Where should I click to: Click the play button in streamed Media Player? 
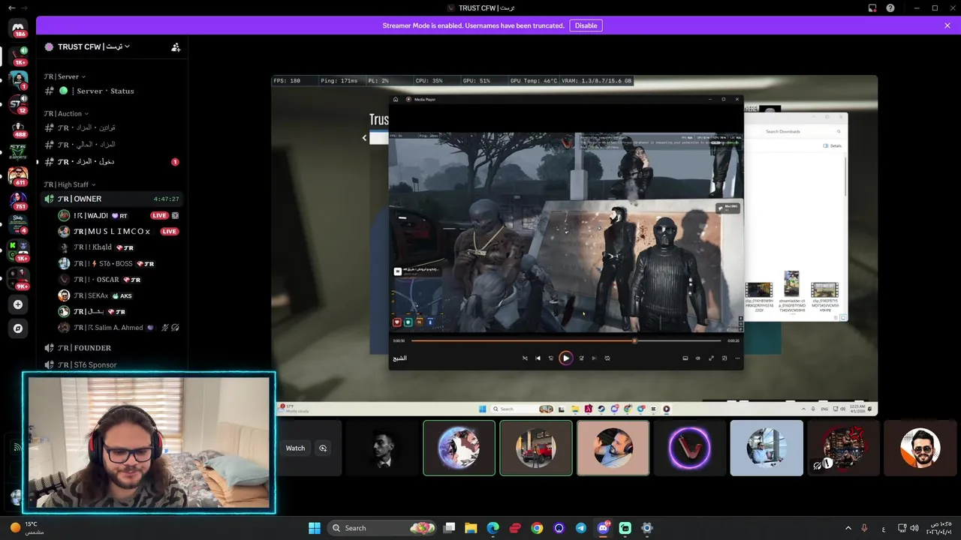coord(566,358)
